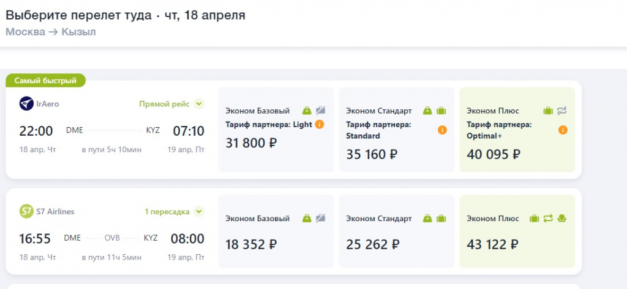
Task: Open info icon next to Optimal+ tariff
Action: [x=563, y=130]
